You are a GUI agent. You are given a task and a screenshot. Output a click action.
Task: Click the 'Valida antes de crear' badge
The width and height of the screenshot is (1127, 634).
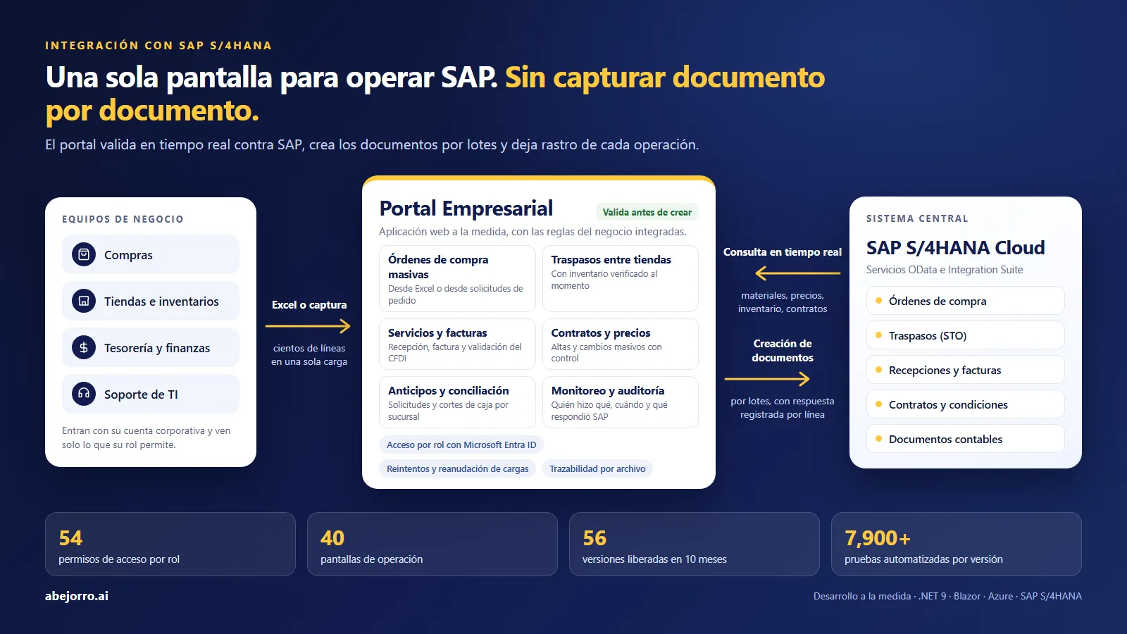647,212
